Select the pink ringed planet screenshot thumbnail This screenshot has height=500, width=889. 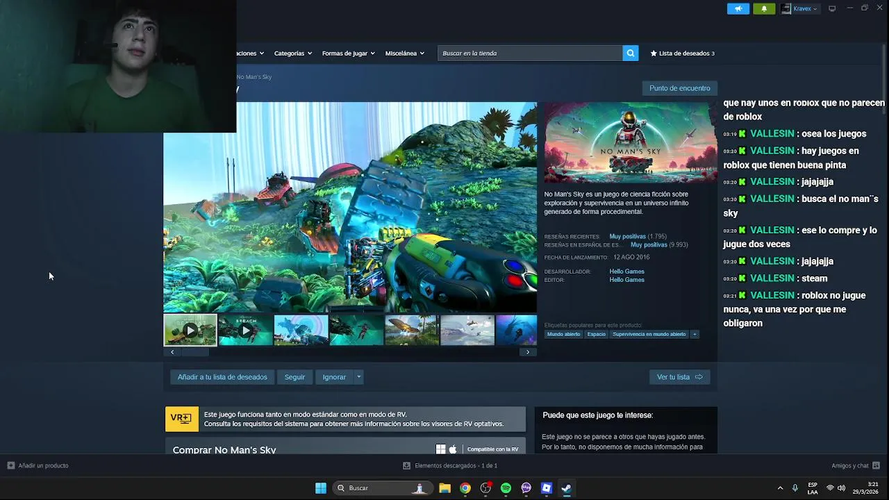point(301,330)
